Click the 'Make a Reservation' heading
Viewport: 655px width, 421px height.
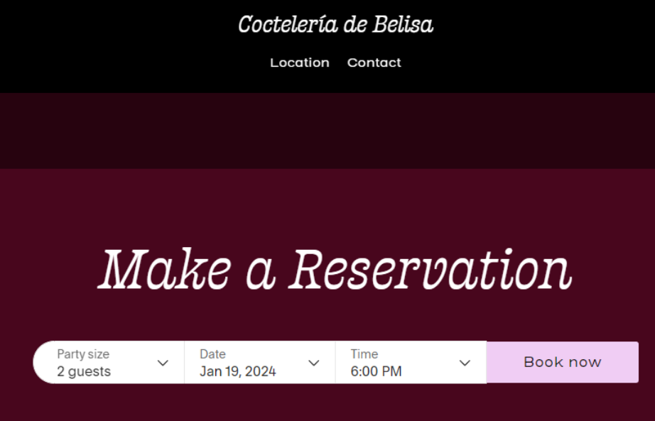(x=334, y=270)
